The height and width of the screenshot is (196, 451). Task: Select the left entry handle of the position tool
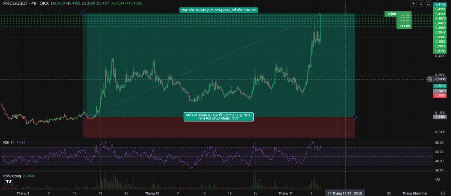83,117
